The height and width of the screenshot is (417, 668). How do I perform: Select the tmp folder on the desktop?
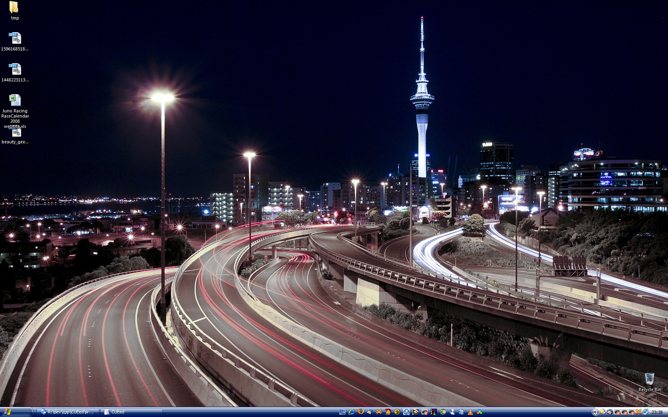coord(15,11)
